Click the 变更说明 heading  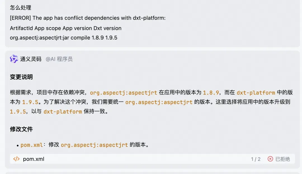pos(21,77)
